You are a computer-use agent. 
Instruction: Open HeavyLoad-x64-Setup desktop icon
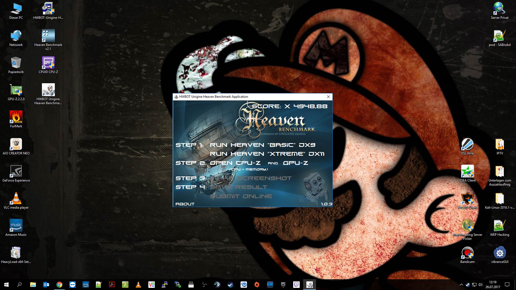[16, 255]
